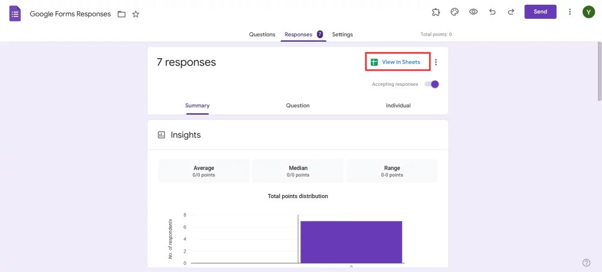Click the Insights heading
Viewport: 602px width, 272px height.
click(x=186, y=135)
